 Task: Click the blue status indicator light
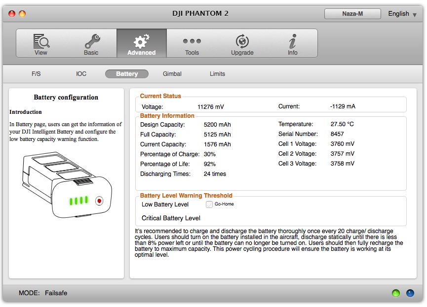(x=410, y=293)
